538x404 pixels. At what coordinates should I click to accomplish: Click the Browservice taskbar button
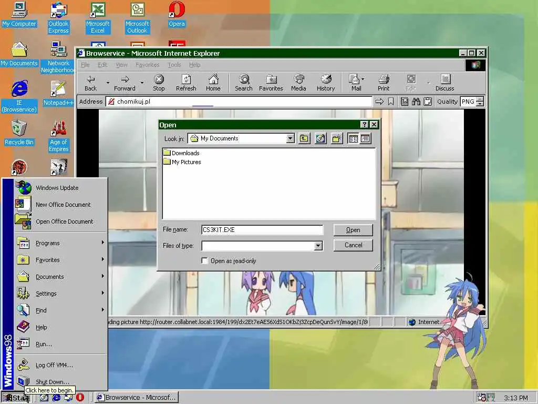(136, 398)
